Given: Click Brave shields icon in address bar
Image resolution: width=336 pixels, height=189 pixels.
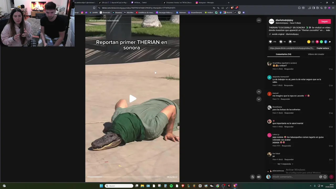Looking at the screenshot, I should [x=232, y=8].
